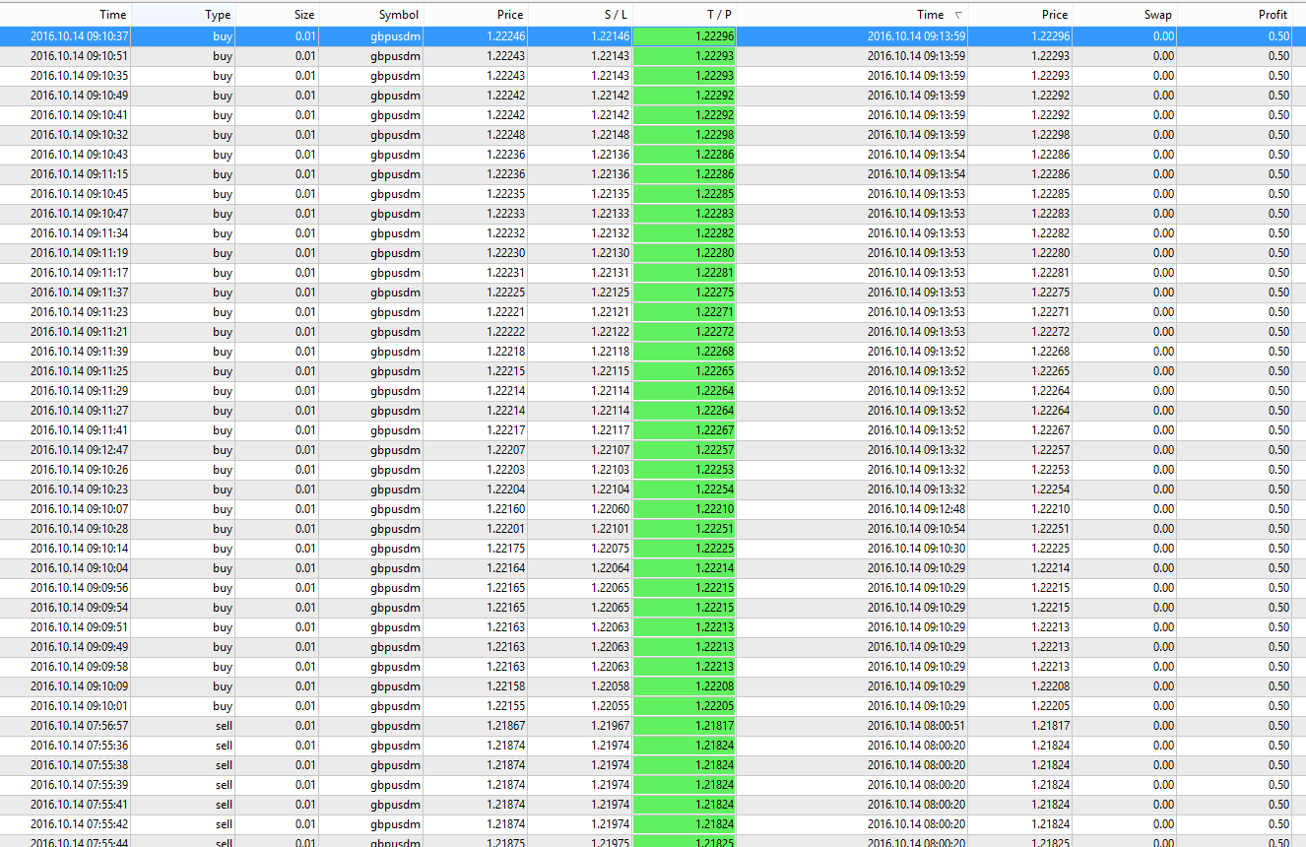Click the S / L cell 1.22075

point(610,549)
